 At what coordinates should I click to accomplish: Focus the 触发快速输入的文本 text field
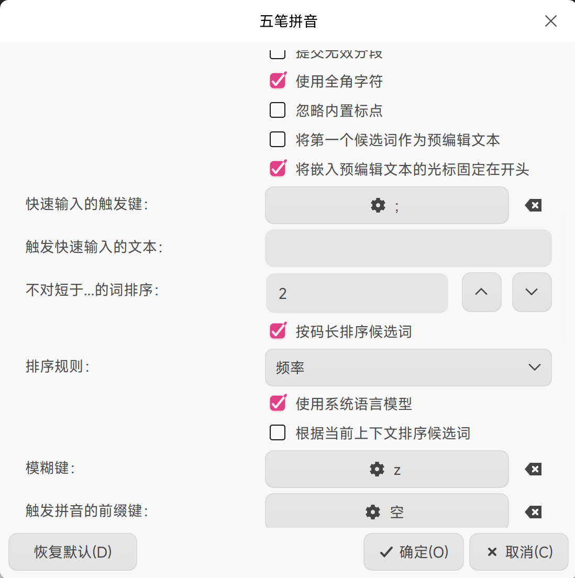point(408,248)
